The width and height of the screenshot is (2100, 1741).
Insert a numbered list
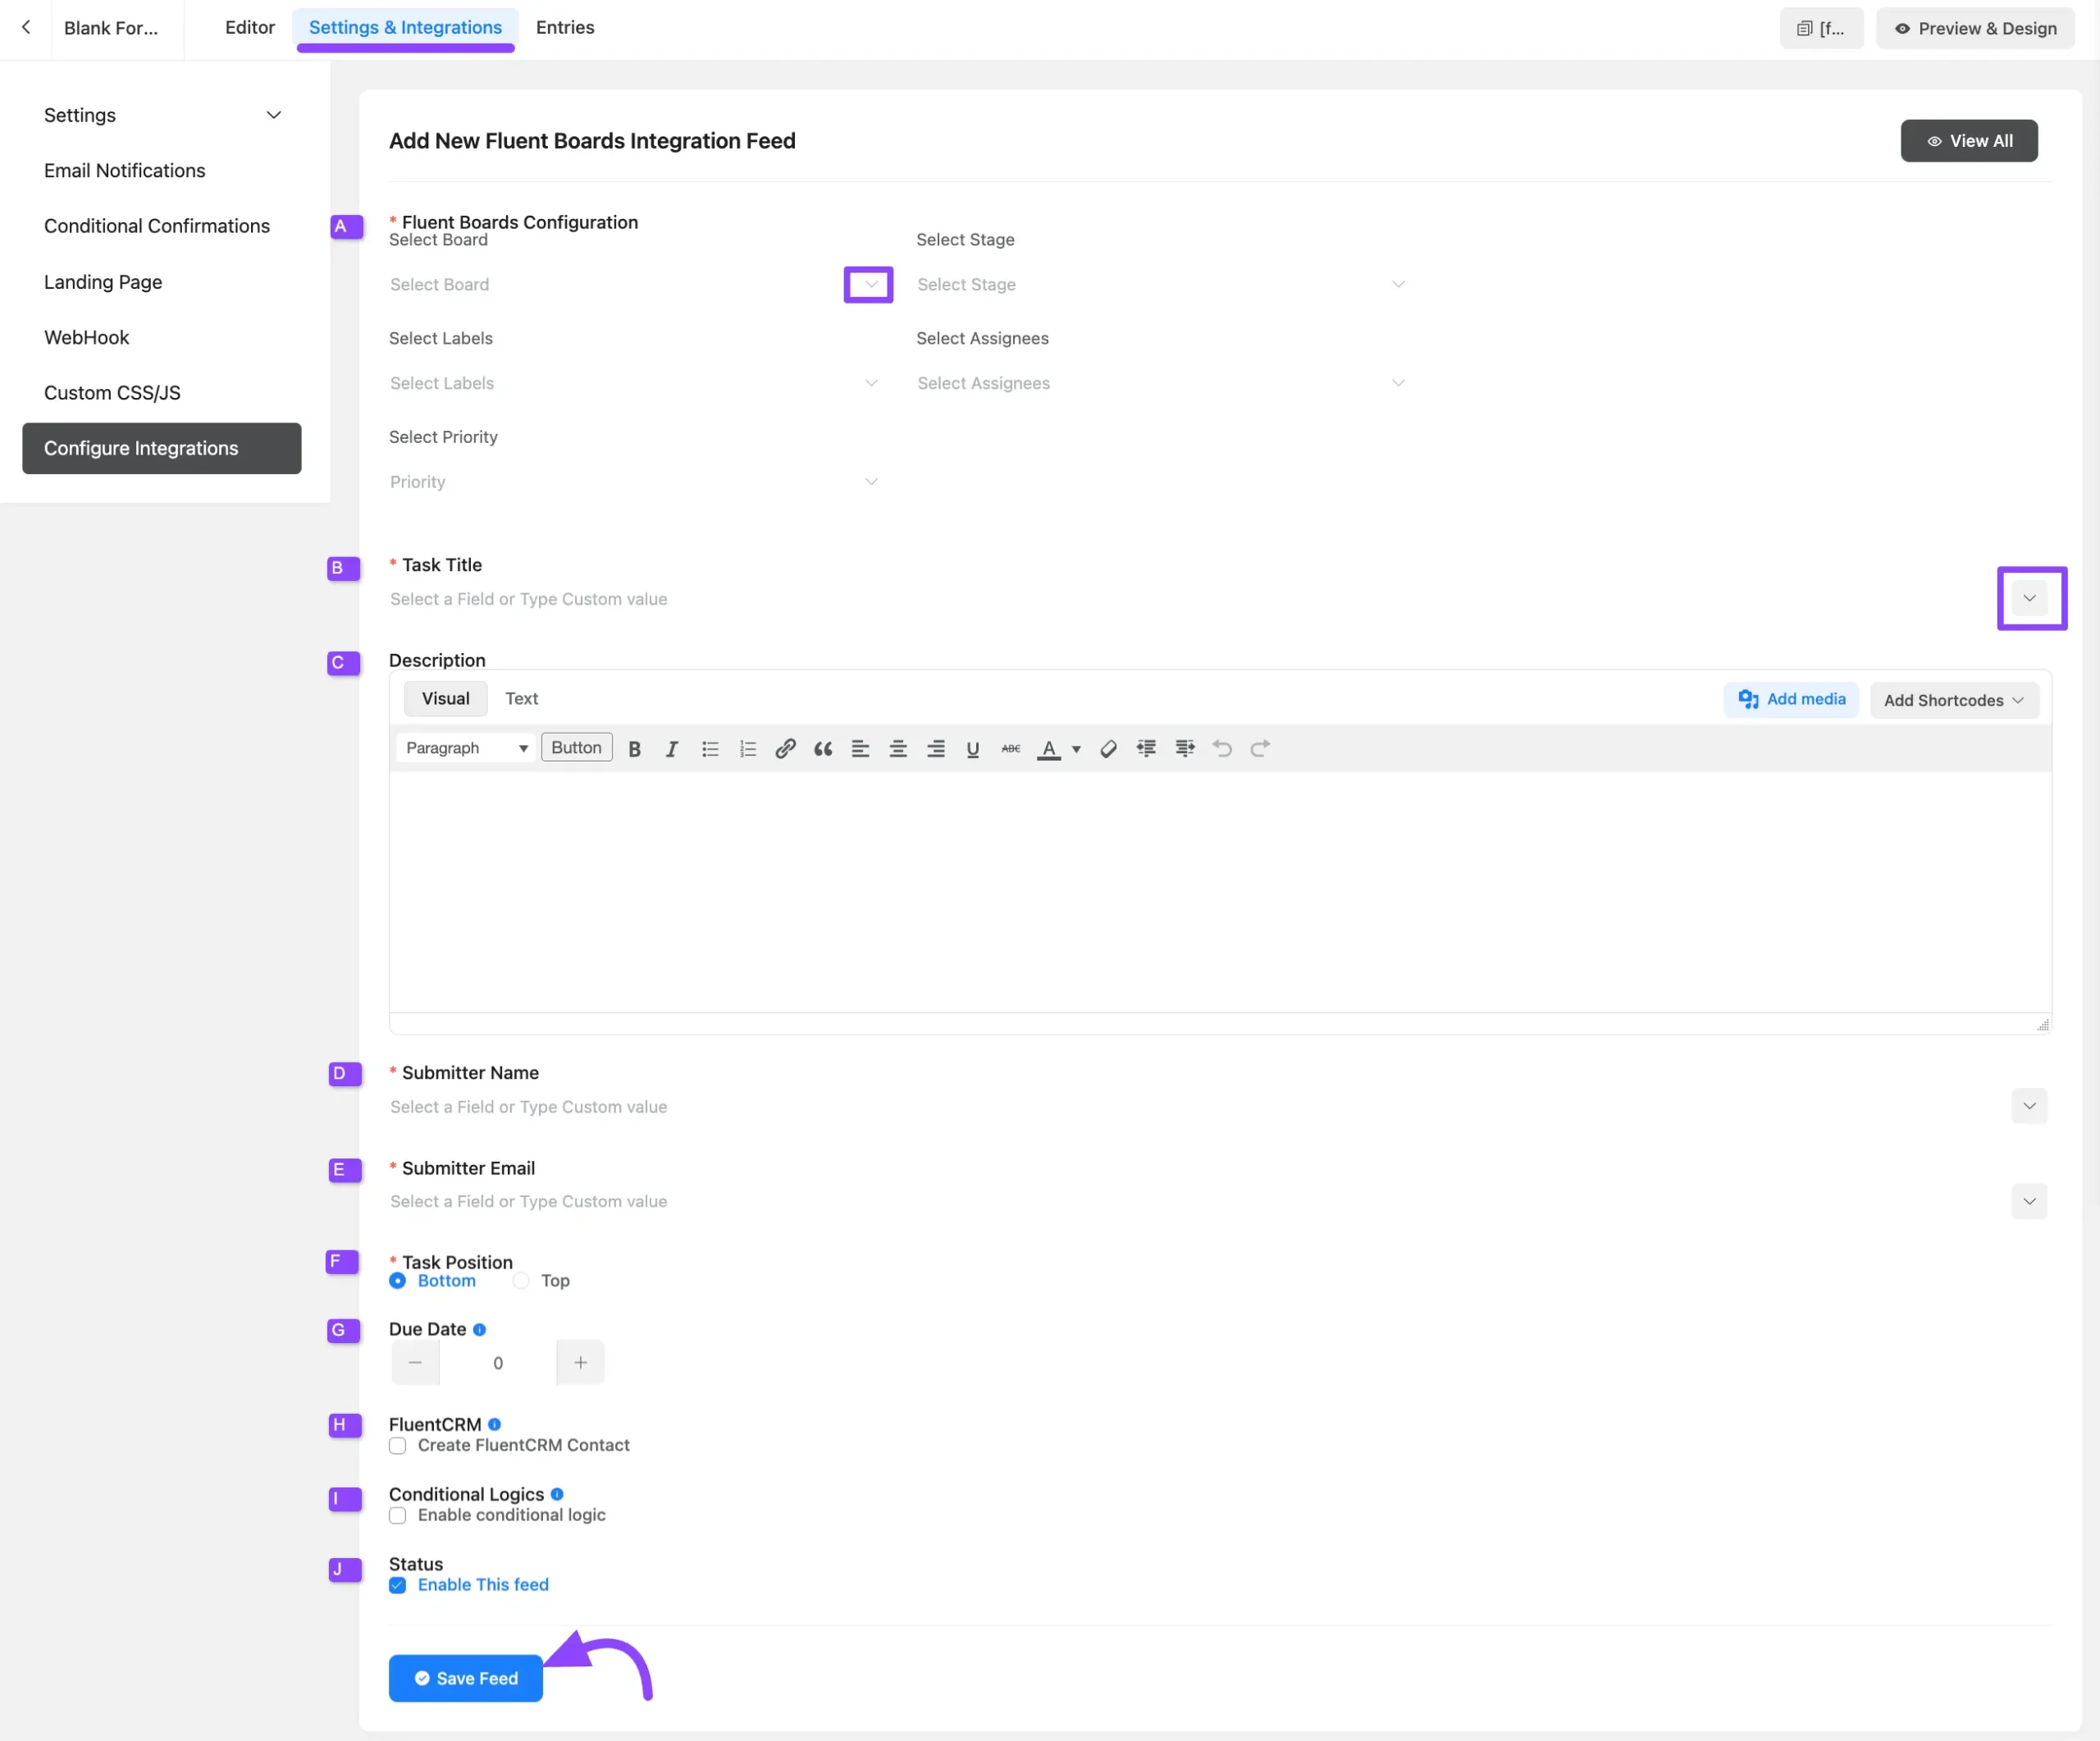[x=748, y=748]
